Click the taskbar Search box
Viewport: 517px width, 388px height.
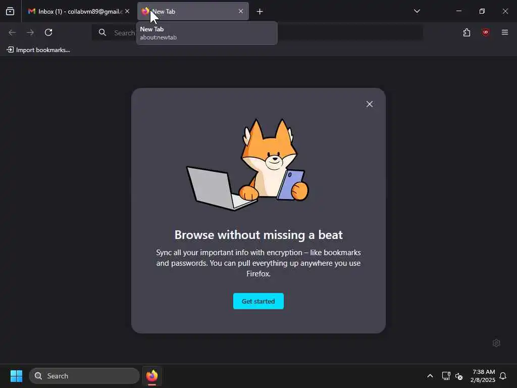(x=84, y=376)
